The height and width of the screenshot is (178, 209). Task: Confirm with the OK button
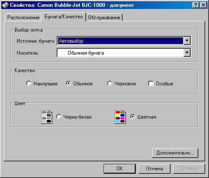tap(119, 169)
